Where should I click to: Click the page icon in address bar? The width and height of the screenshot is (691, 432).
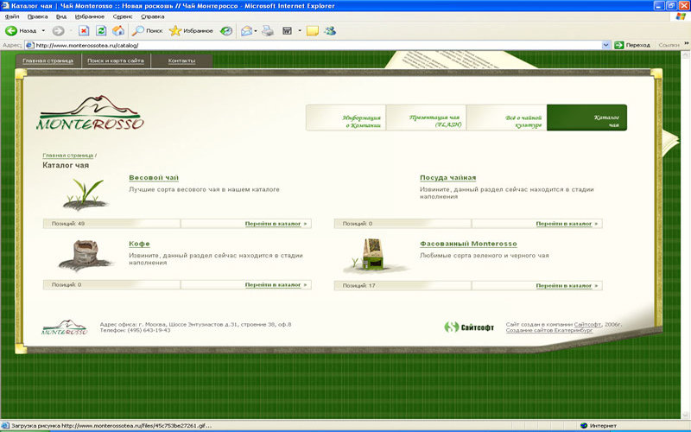pyautogui.click(x=30, y=45)
